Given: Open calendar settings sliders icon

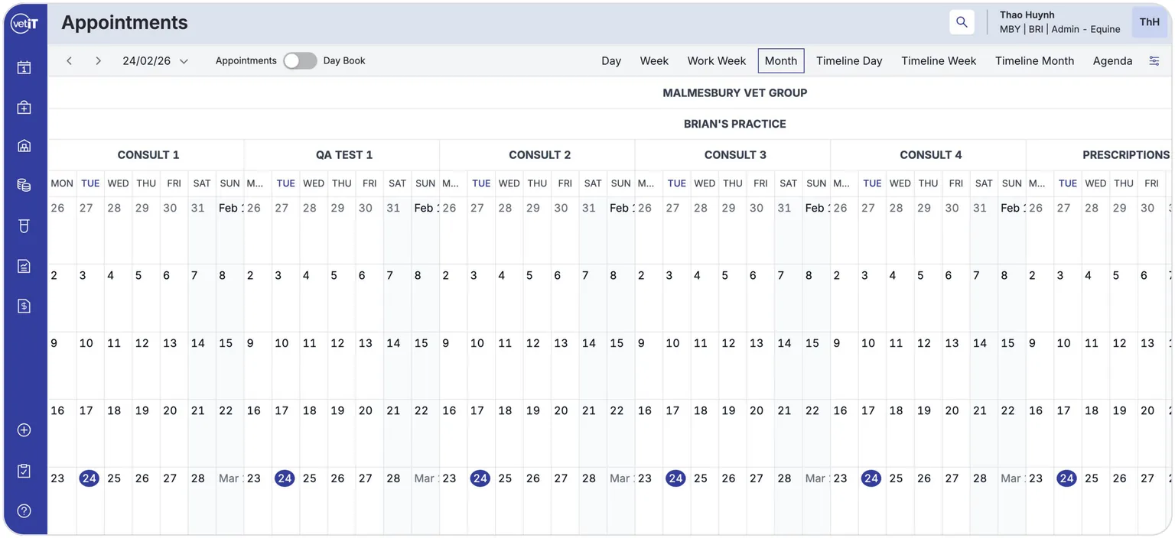Looking at the screenshot, I should tap(1154, 61).
